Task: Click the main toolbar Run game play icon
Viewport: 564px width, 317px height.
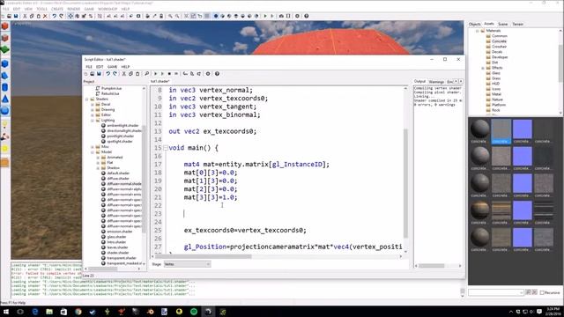Action: pyautogui.click(x=265, y=16)
